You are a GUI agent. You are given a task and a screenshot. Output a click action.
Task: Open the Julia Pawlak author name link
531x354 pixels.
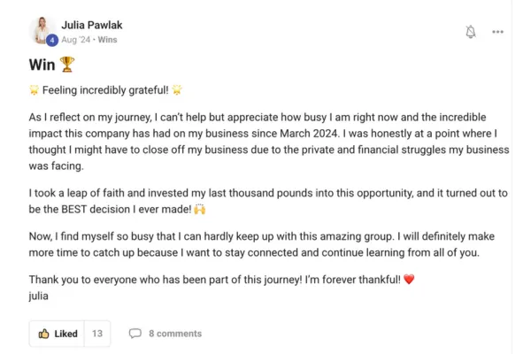click(92, 25)
